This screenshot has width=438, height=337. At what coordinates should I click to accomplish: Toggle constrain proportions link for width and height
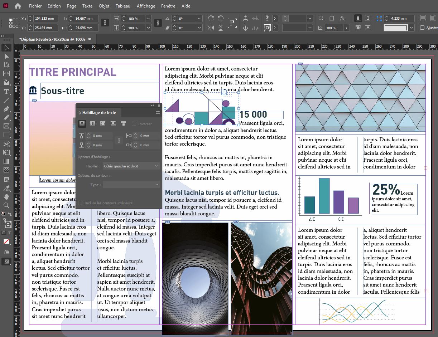[105, 23]
